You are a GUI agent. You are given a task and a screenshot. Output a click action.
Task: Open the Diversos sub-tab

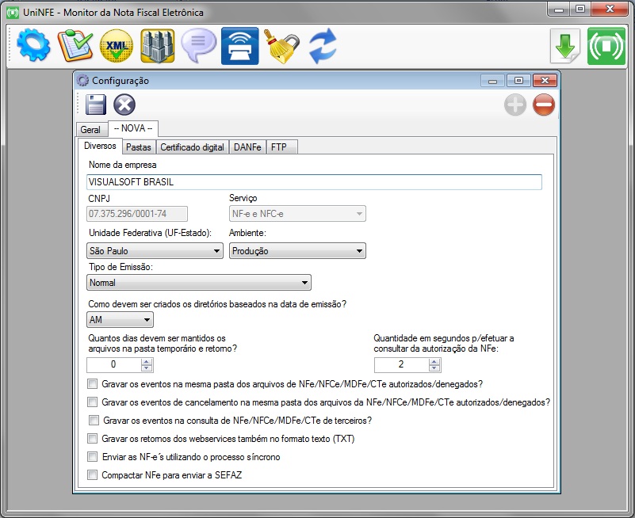[x=100, y=146]
